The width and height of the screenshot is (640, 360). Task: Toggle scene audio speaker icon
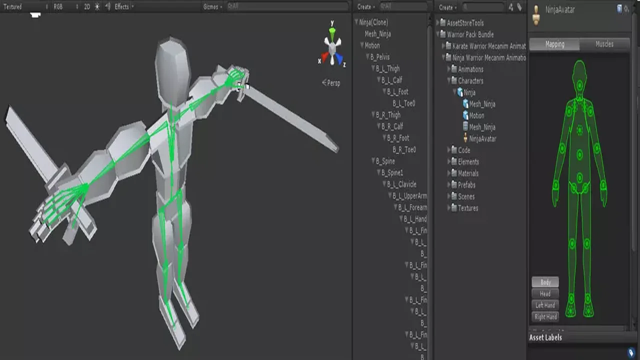(x=107, y=7)
